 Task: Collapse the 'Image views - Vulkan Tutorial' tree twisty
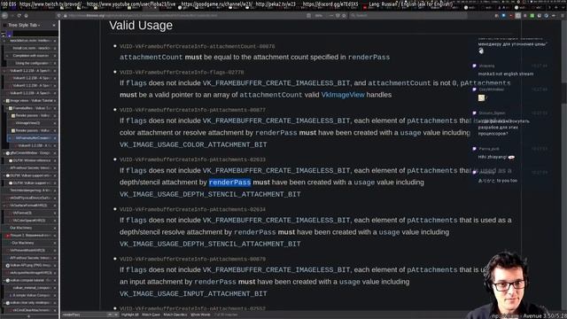click(4, 100)
